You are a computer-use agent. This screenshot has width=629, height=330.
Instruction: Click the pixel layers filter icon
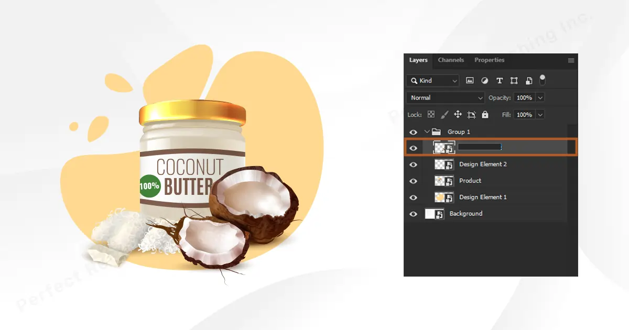coord(471,81)
